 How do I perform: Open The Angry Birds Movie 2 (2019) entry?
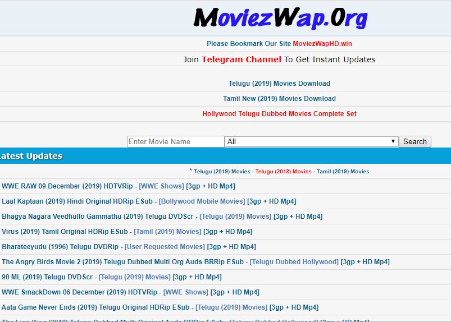click(122, 262)
